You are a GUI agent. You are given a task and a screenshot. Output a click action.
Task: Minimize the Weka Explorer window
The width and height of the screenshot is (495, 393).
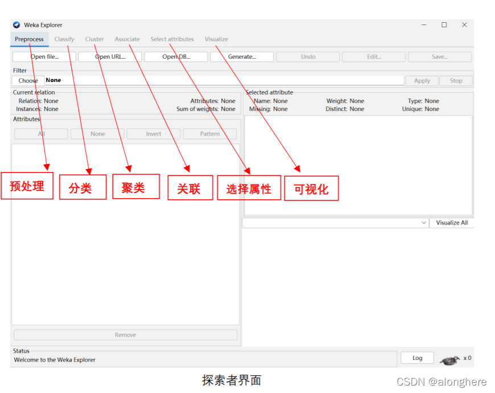424,24
